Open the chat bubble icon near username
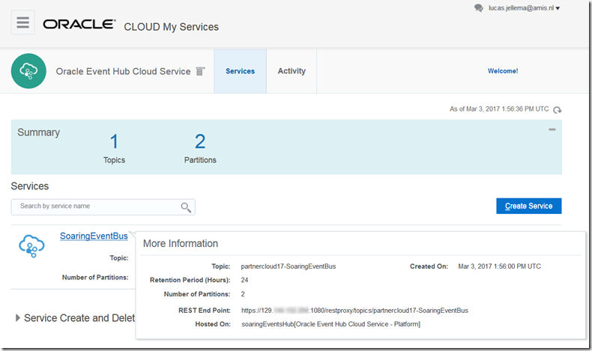 click(x=479, y=8)
